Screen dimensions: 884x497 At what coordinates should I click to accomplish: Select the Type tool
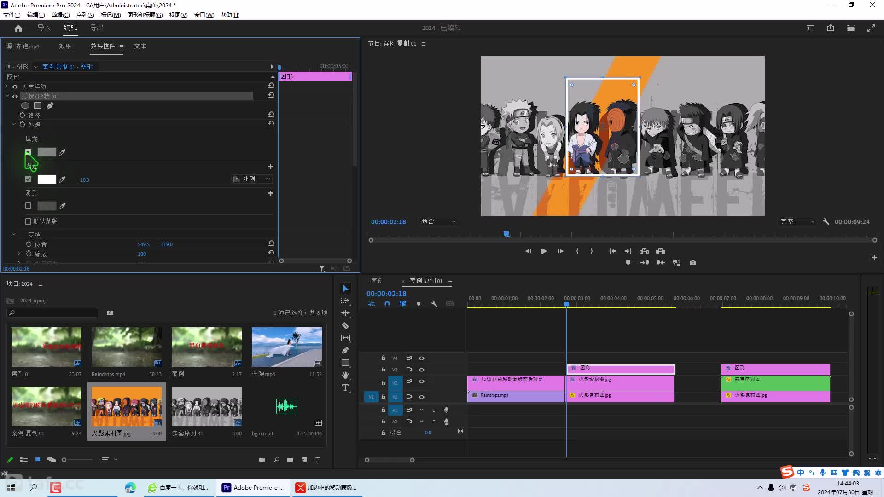click(x=345, y=387)
